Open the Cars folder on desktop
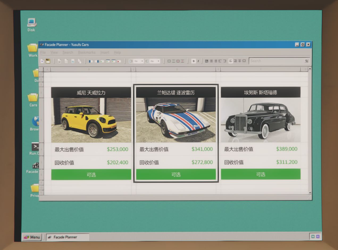 [33, 97]
